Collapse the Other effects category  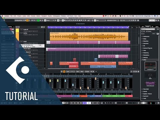142,60
